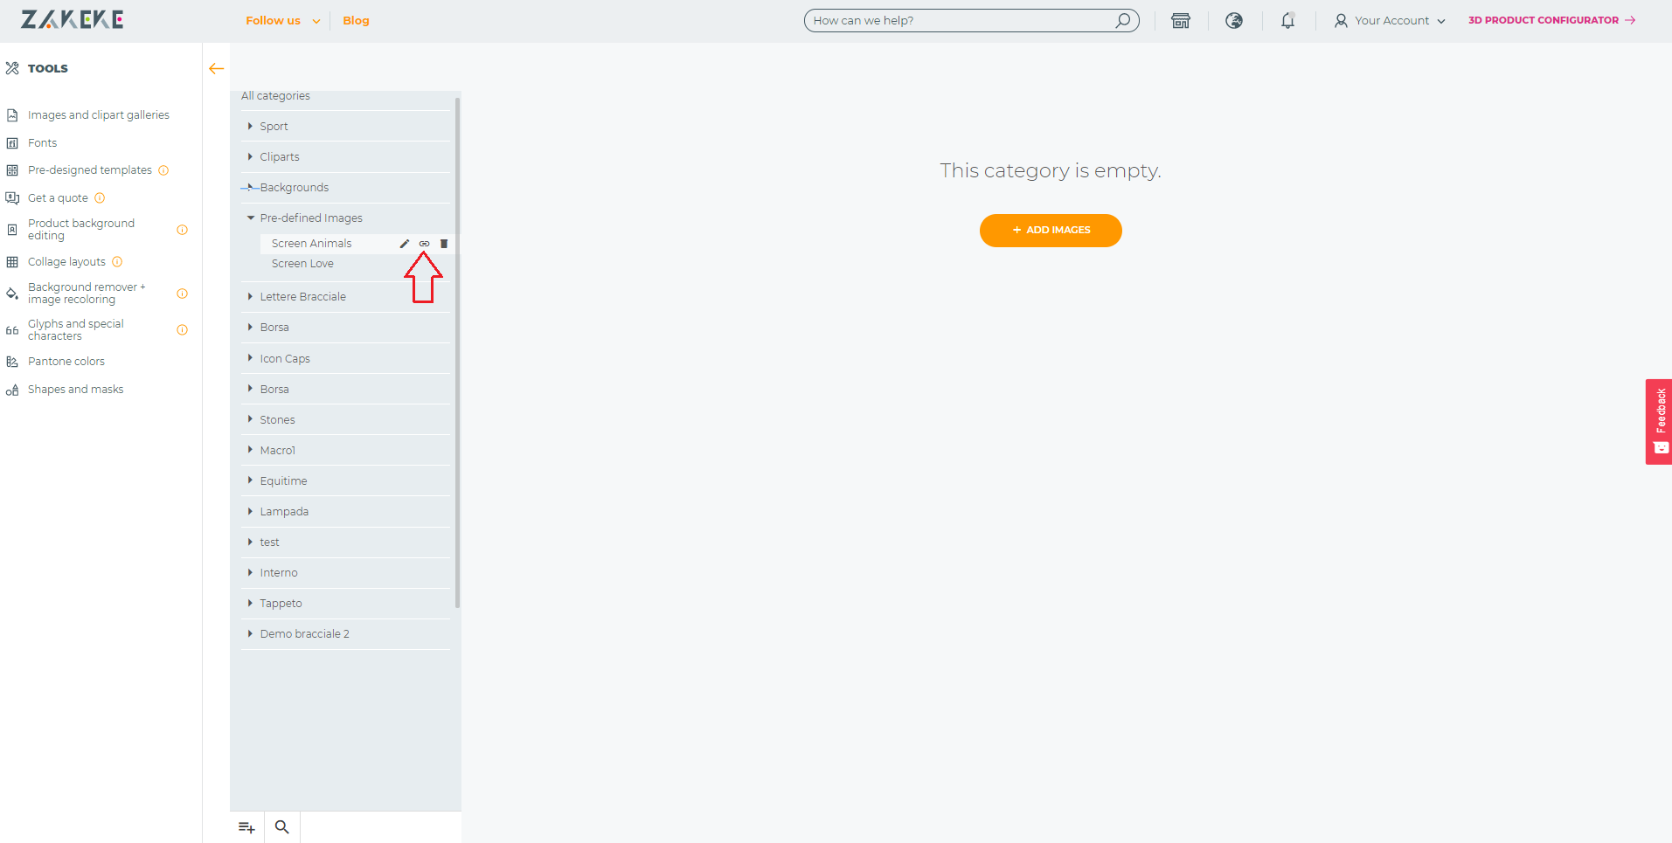Click info icon beside Product background editing
Viewport: 1672px width, 843px height.
pyautogui.click(x=182, y=230)
